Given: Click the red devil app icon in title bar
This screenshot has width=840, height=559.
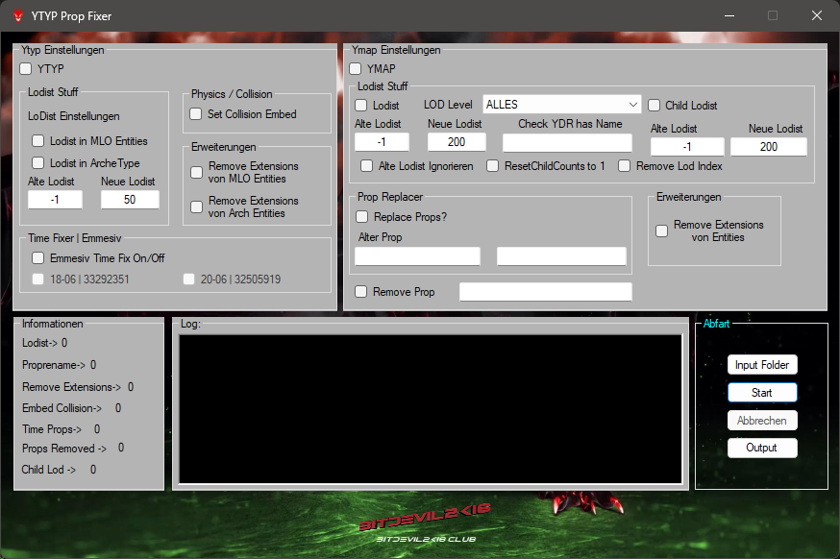Looking at the screenshot, I should point(17,16).
